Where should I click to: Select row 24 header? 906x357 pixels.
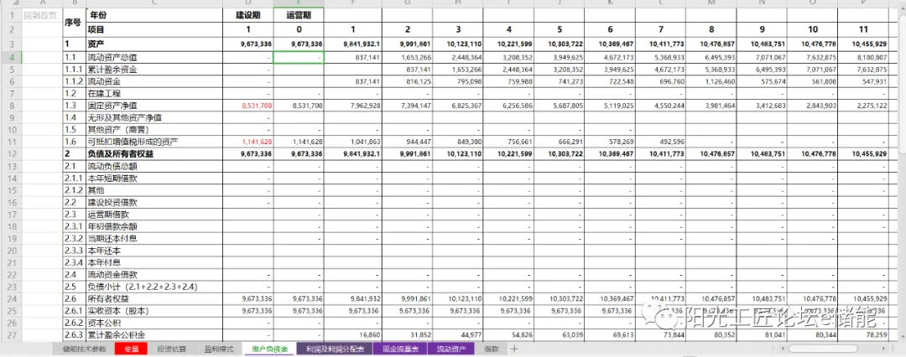pos(10,298)
